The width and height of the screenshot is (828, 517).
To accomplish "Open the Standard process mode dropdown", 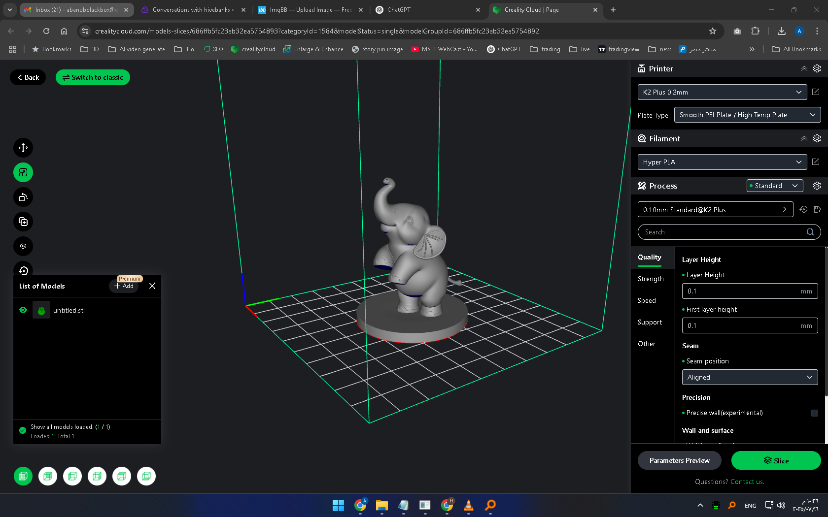I will coord(775,186).
